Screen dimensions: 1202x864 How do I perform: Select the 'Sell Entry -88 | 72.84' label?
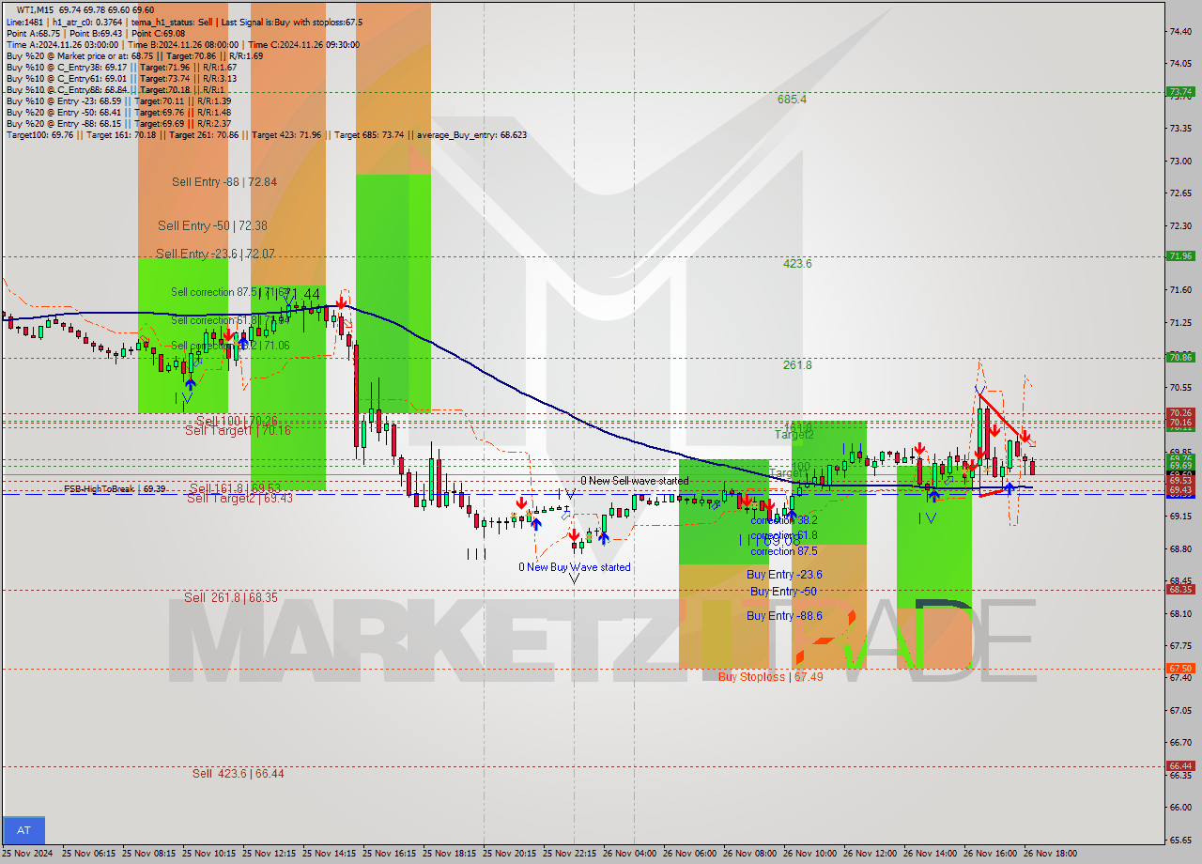224,182
